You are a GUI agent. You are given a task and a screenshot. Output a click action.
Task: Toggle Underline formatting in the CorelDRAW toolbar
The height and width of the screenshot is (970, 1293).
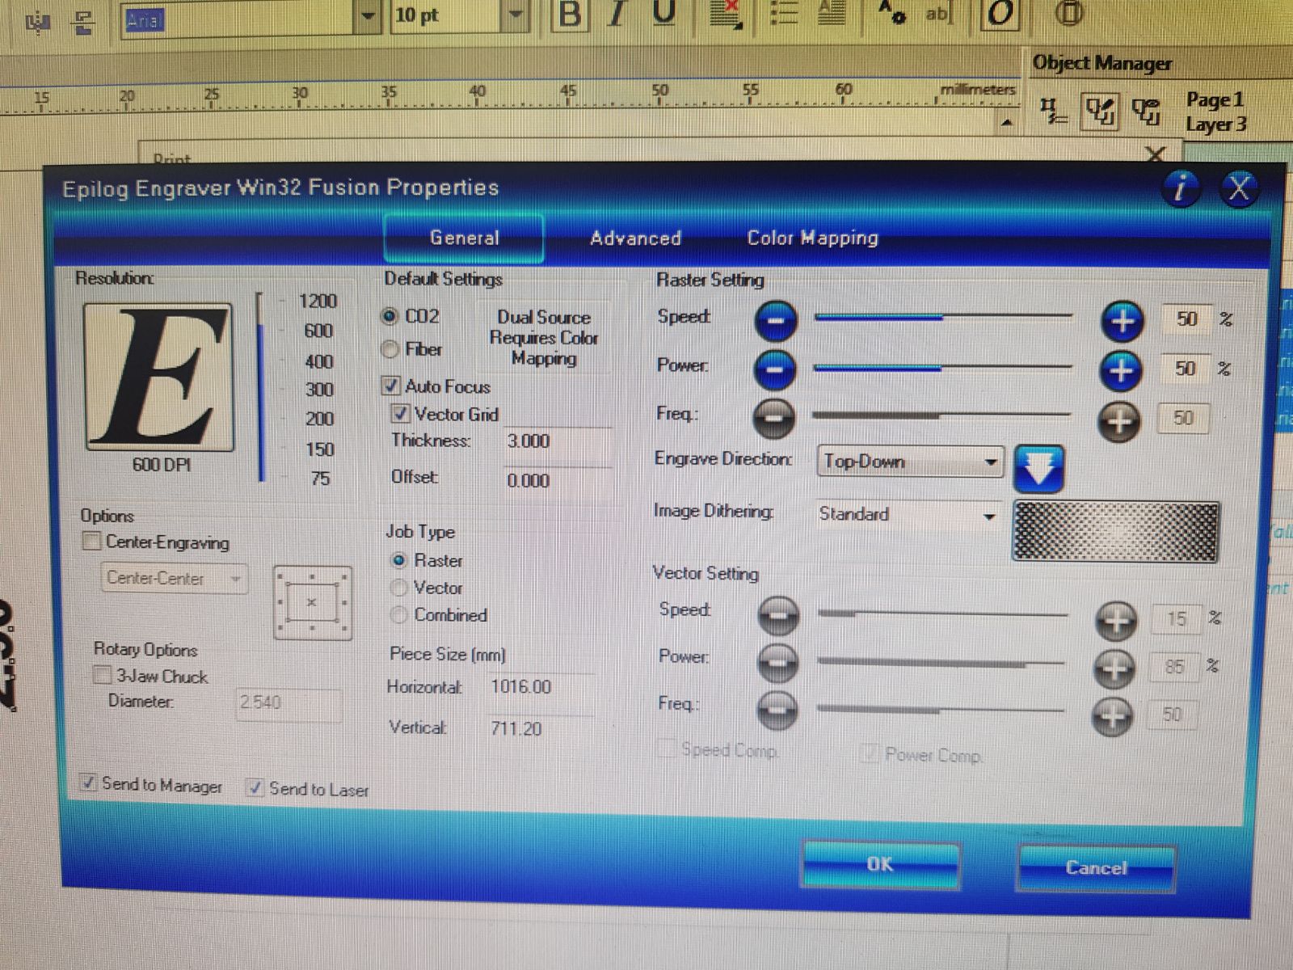663,14
